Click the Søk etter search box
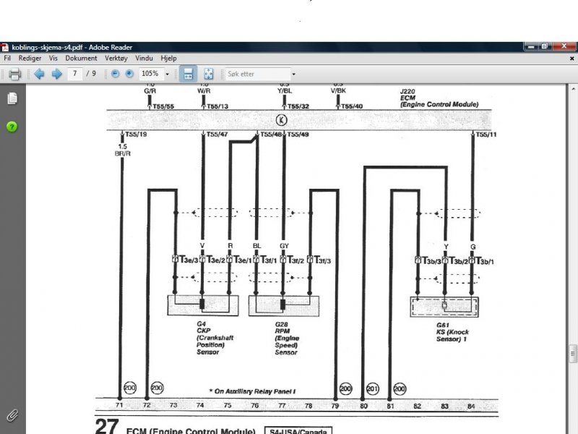The image size is (578, 434). point(256,74)
